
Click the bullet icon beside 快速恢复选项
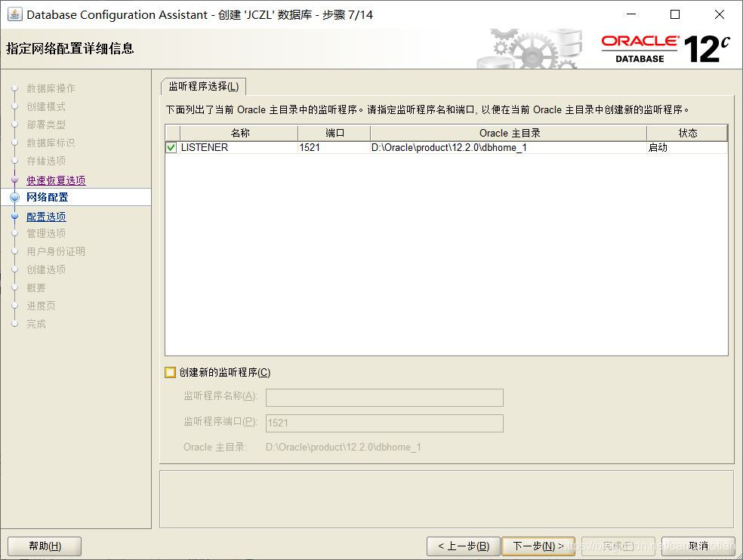tap(14, 180)
